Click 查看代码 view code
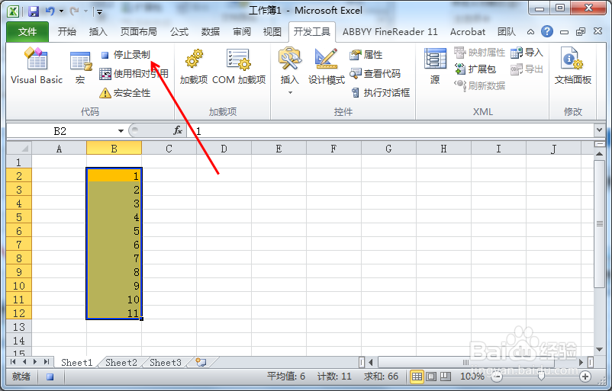The width and height of the screenshot is (612, 391). (x=375, y=73)
